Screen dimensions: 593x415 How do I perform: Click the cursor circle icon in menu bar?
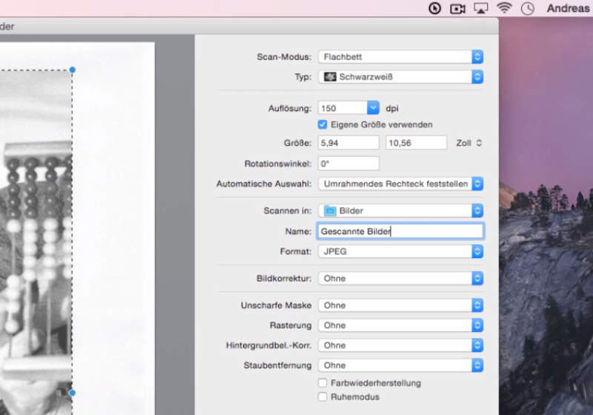click(x=434, y=8)
